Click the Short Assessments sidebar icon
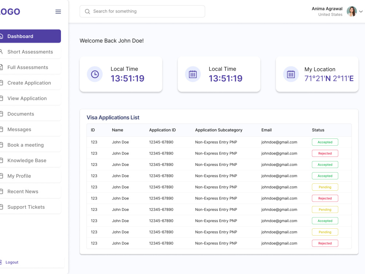Image resolution: width=365 pixels, height=274 pixels. 1,52
